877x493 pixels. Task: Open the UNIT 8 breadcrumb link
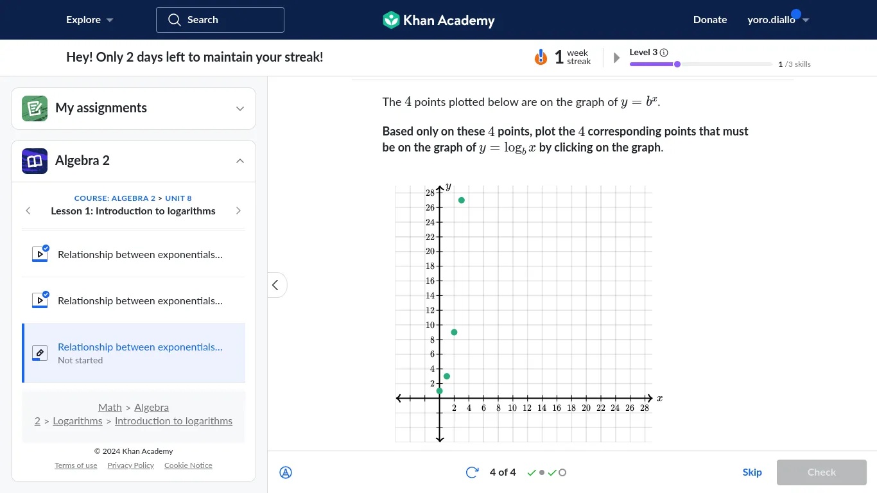(x=178, y=198)
